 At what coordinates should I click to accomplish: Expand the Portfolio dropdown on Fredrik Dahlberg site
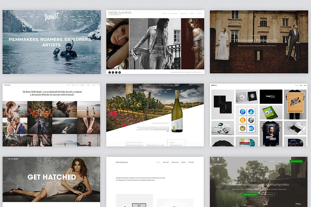[x=184, y=13]
